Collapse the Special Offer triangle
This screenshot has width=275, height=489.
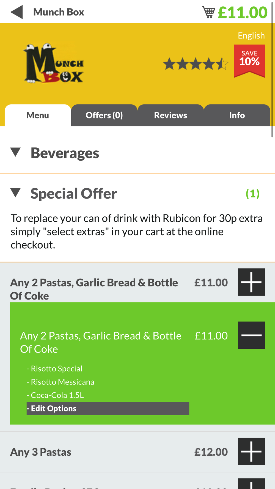coord(16,193)
